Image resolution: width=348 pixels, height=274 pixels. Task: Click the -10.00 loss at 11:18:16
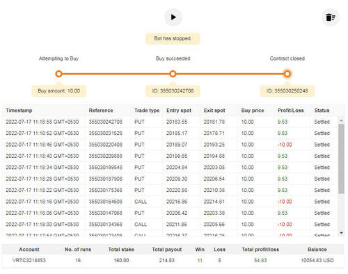285,202
